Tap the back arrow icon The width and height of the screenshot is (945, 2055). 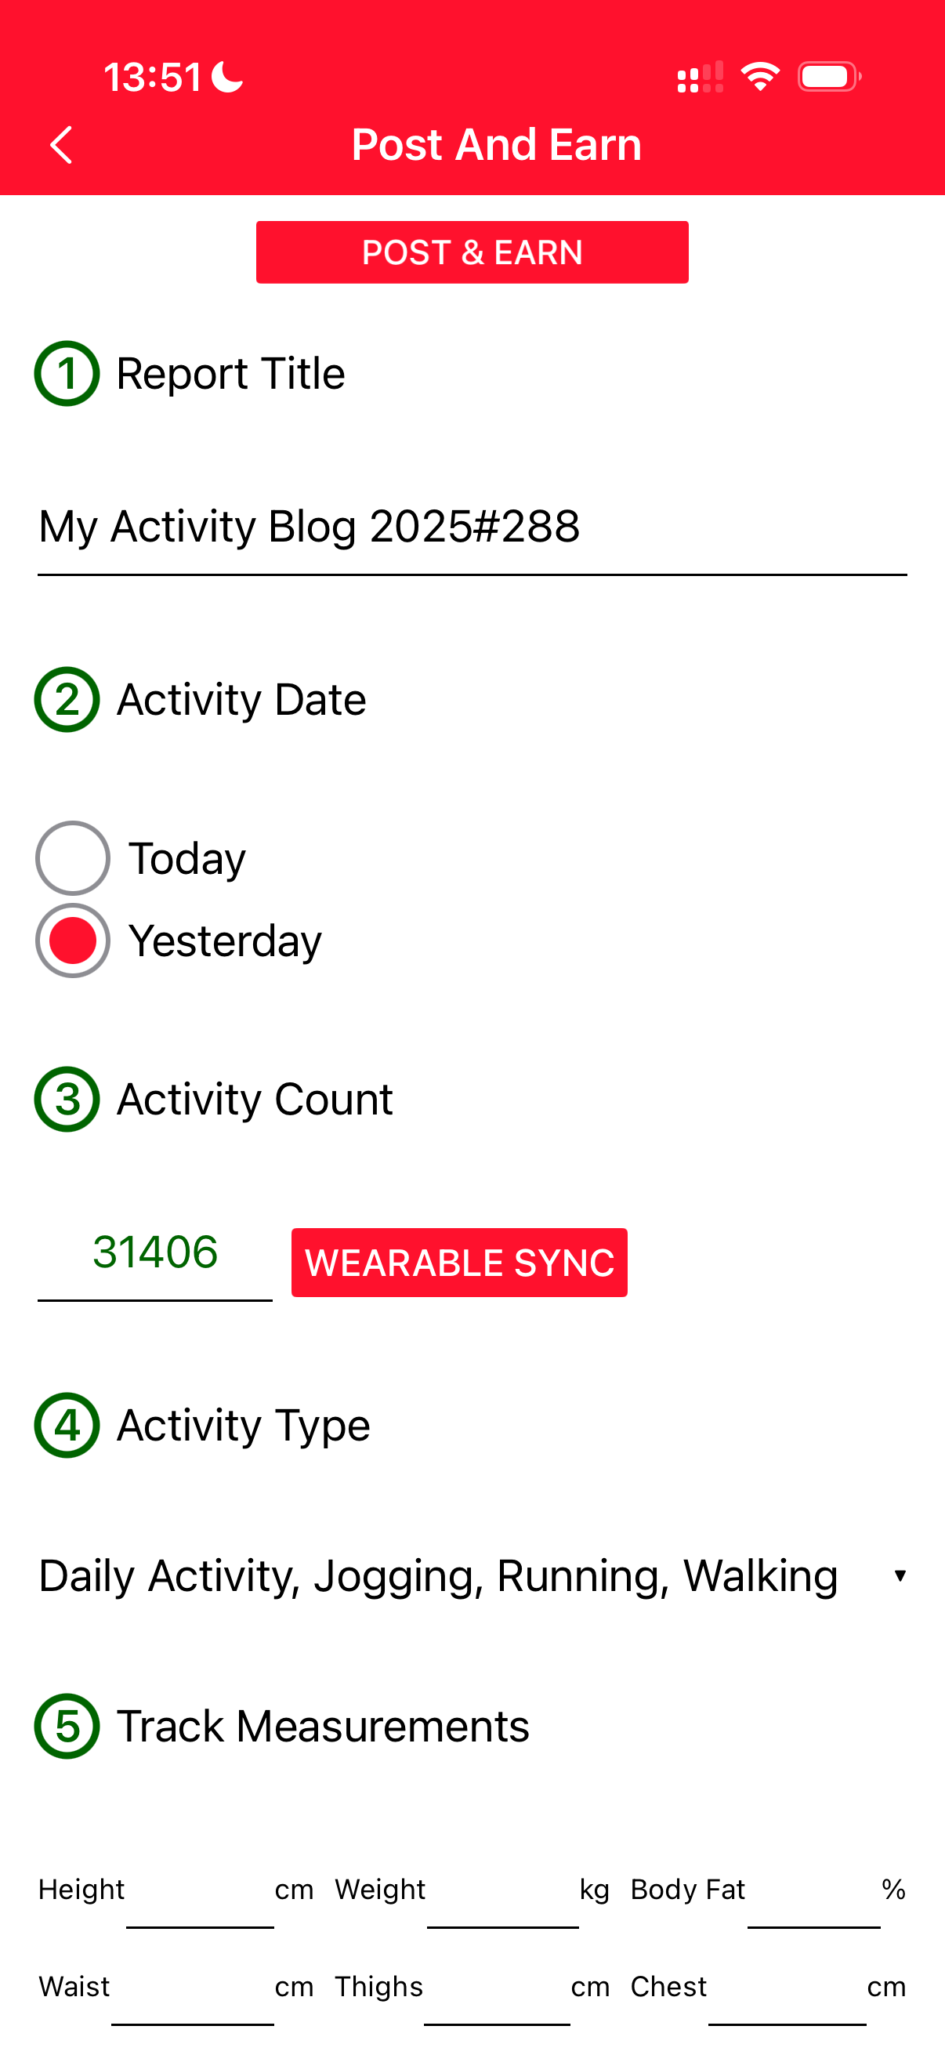(x=60, y=145)
